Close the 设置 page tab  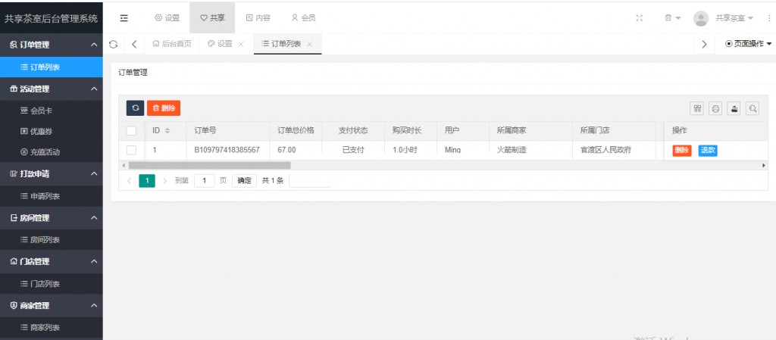(241, 44)
